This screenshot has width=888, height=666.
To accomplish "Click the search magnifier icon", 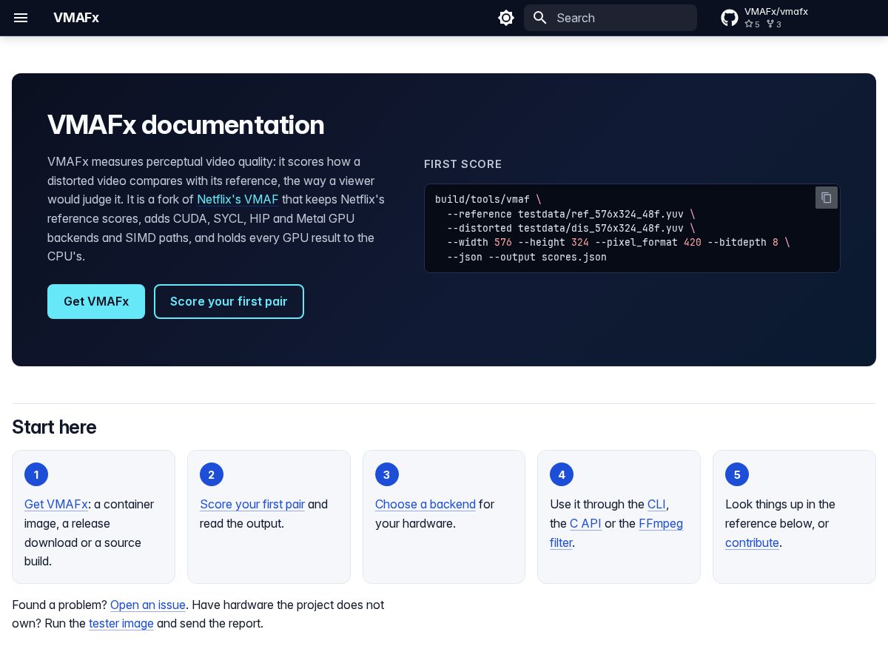I will pyautogui.click(x=540, y=18).
